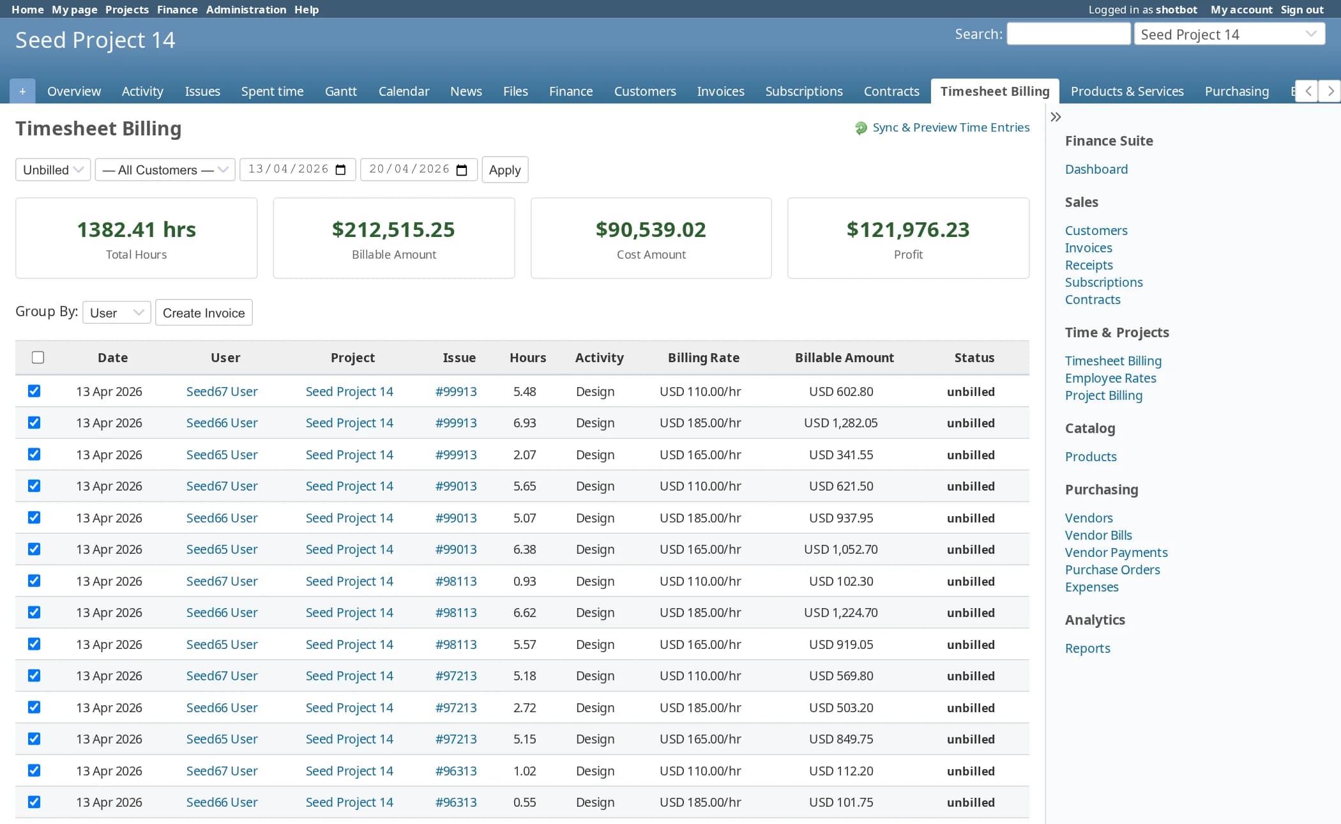Open Sync & Preview Time Entries link
1341x824 pixels.
click(951, 127)
